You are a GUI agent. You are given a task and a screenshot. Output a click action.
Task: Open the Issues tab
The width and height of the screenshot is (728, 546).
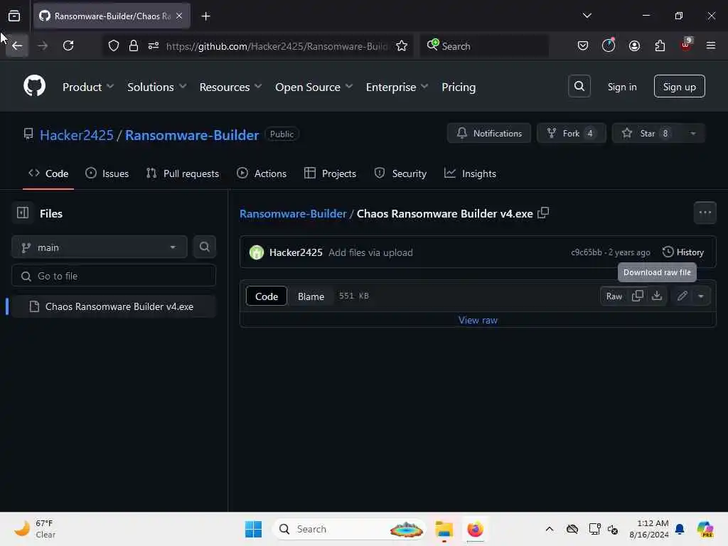(107, 173)
